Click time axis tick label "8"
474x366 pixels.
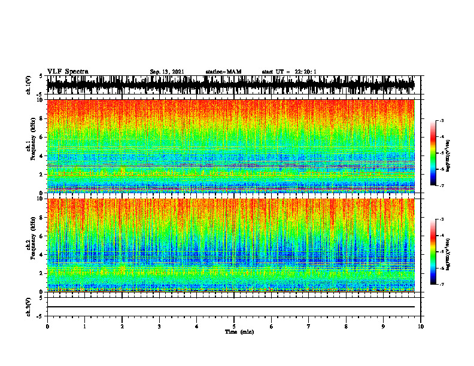(x=346, y=327)
